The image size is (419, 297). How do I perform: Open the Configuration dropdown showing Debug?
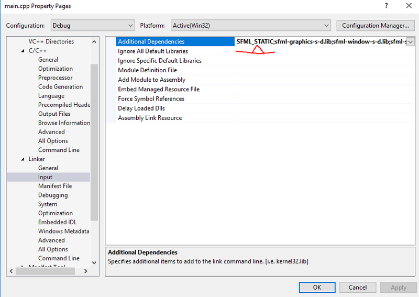click(x=93, y=25)
